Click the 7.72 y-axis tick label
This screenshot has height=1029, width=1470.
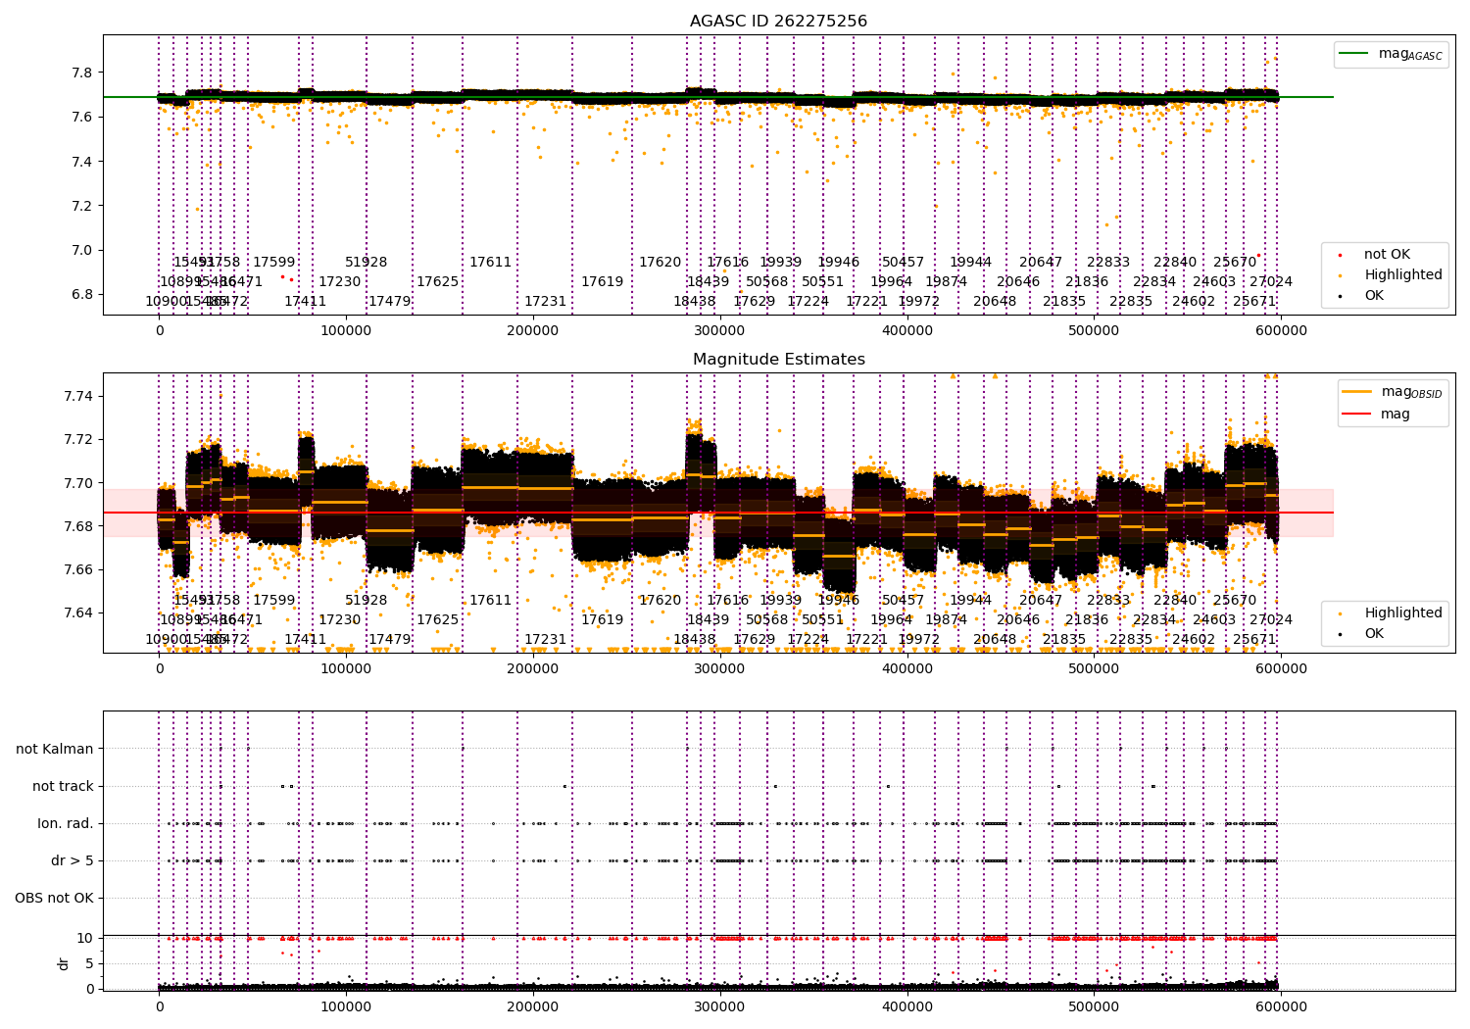tap(77, 439)
